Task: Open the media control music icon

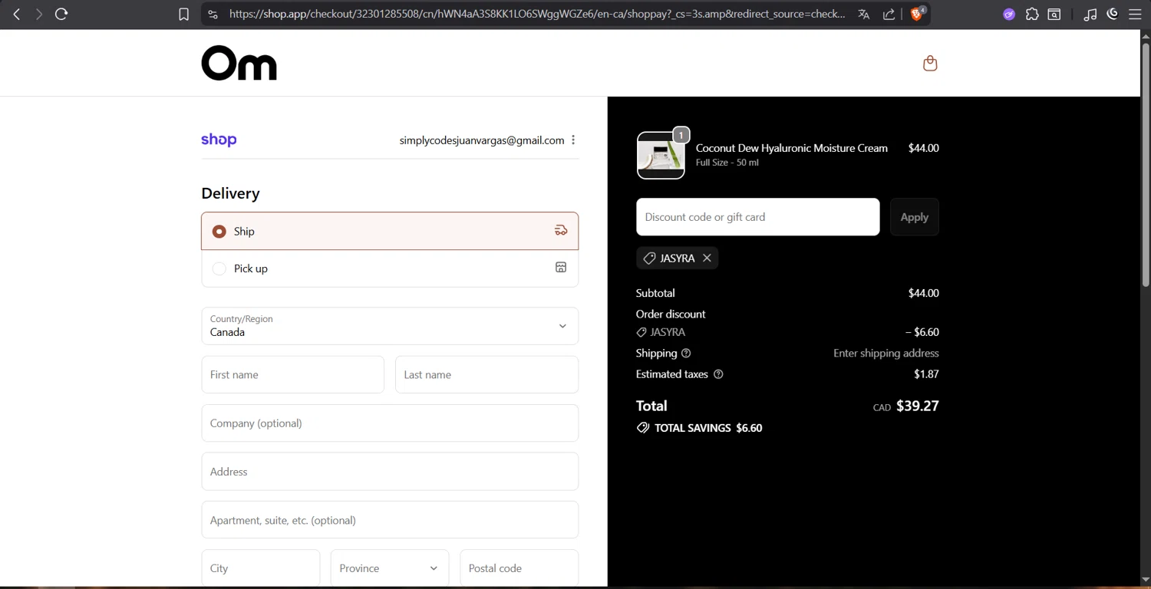Action: click(1090, 14)
